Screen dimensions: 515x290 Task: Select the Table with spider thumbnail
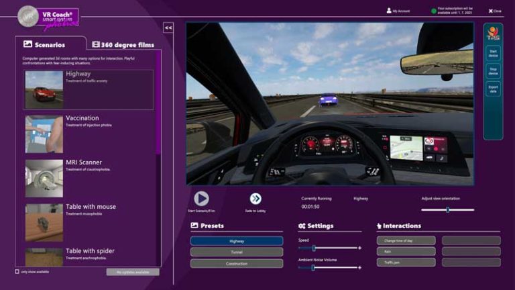pyautogui.click(x=44, y=257)
